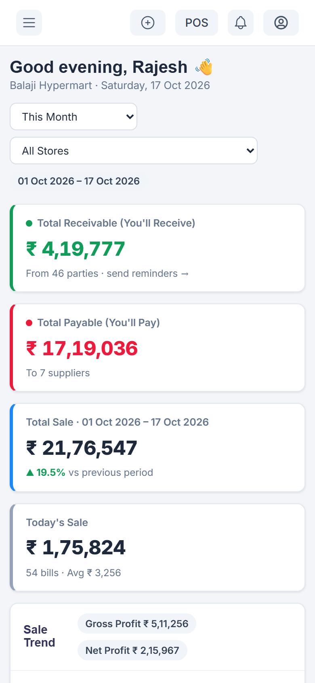Follow the send reminders link
This screenshot has width=315, height=683.
click(x=147, y=274)
